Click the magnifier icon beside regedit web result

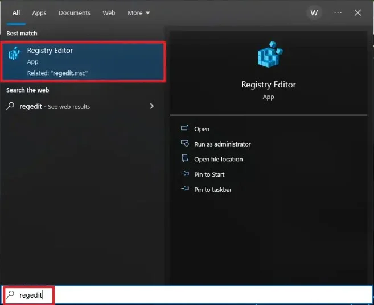pos(10,106)
